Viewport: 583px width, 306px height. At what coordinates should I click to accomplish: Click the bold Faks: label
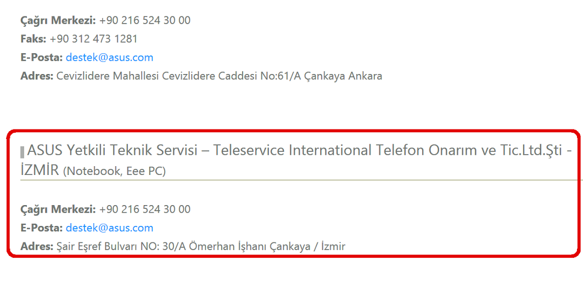click(x=33, y=39)
